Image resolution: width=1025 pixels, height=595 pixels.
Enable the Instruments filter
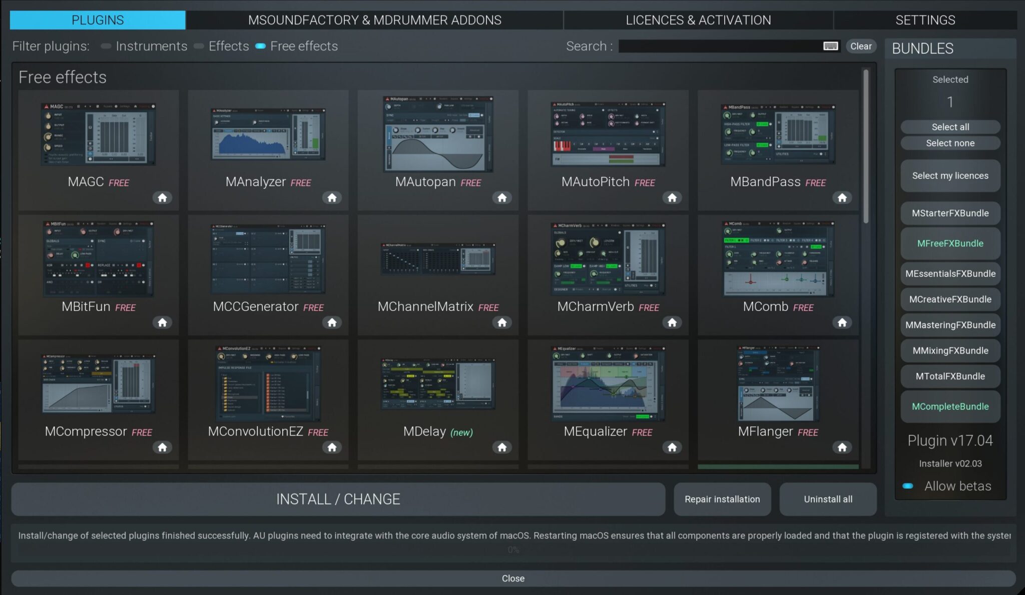click(106, 46)
